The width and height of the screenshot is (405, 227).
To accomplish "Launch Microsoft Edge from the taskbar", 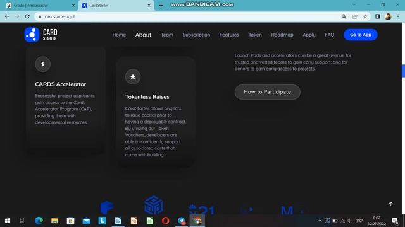I will pos(39,221).
